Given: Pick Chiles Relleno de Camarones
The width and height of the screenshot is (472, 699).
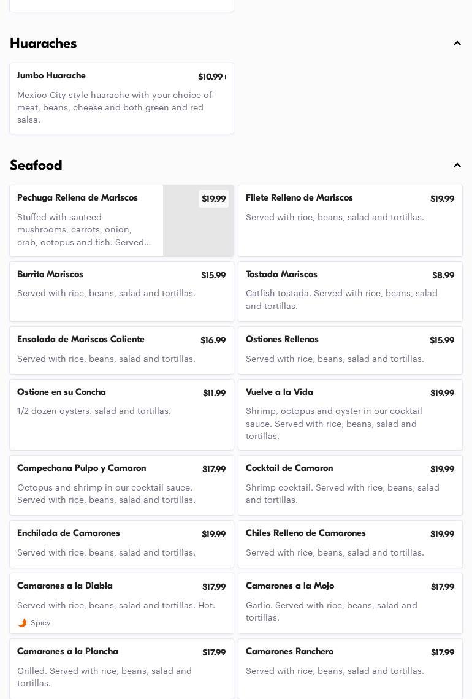Looking at the screenshot, I should point(350,544).
